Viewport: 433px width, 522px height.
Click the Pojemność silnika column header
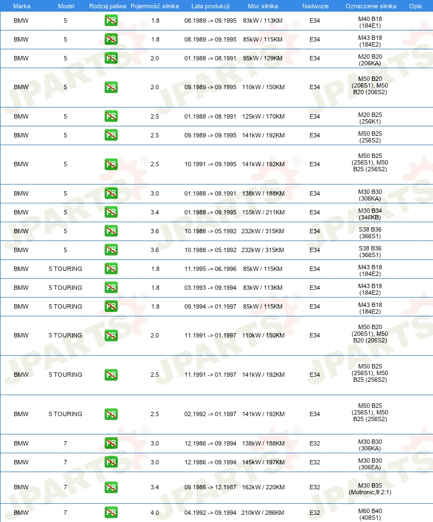click(x=154, y=6)
